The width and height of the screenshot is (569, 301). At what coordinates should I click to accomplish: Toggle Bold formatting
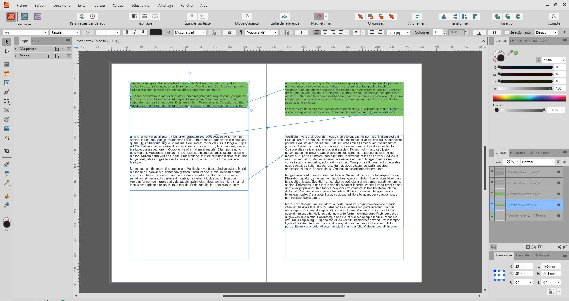[x=127, y=32]
